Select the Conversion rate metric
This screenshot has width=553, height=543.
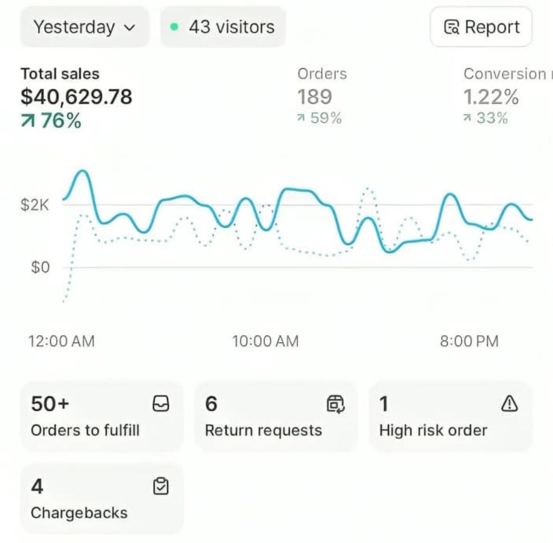pos(504,96)
